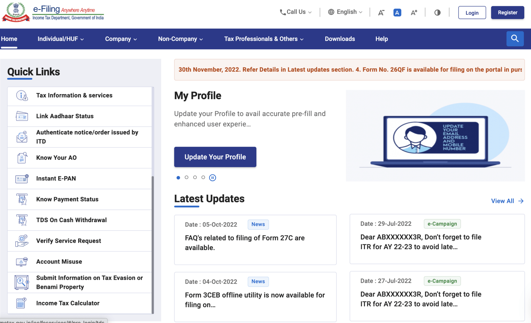Expand the Individual/HUF menu

click(x=60, y=39)
